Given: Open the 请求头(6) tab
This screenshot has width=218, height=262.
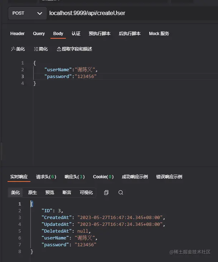Looking at the screenshot, I should coord(46,177).
